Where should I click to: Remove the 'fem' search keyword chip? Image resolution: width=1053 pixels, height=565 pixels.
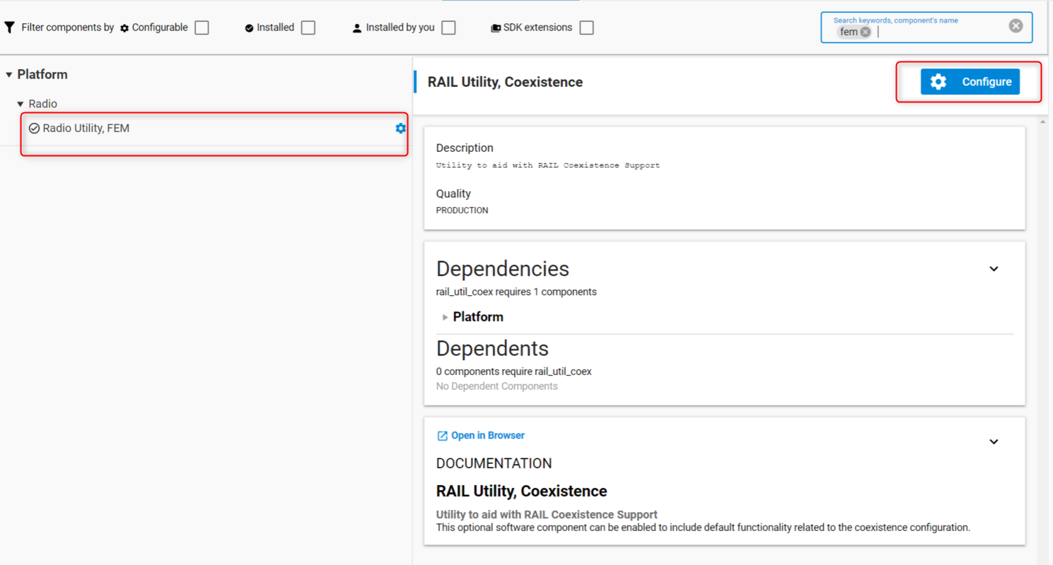tap(866, 32)
